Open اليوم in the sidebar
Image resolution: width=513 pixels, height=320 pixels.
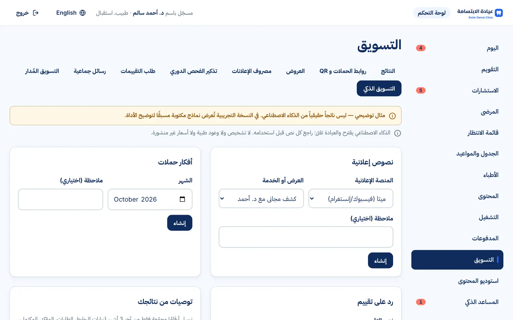[457, 48]
